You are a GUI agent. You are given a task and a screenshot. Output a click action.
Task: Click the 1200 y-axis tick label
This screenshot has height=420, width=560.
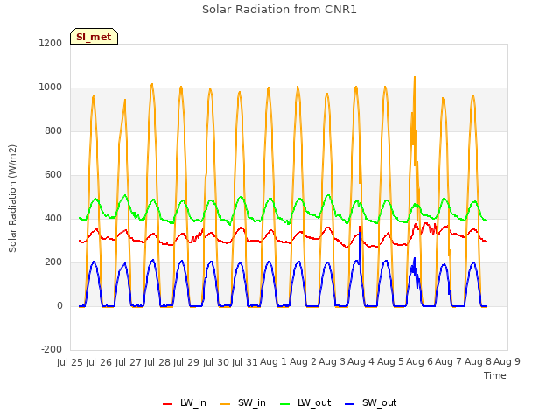tap(51, 43)
